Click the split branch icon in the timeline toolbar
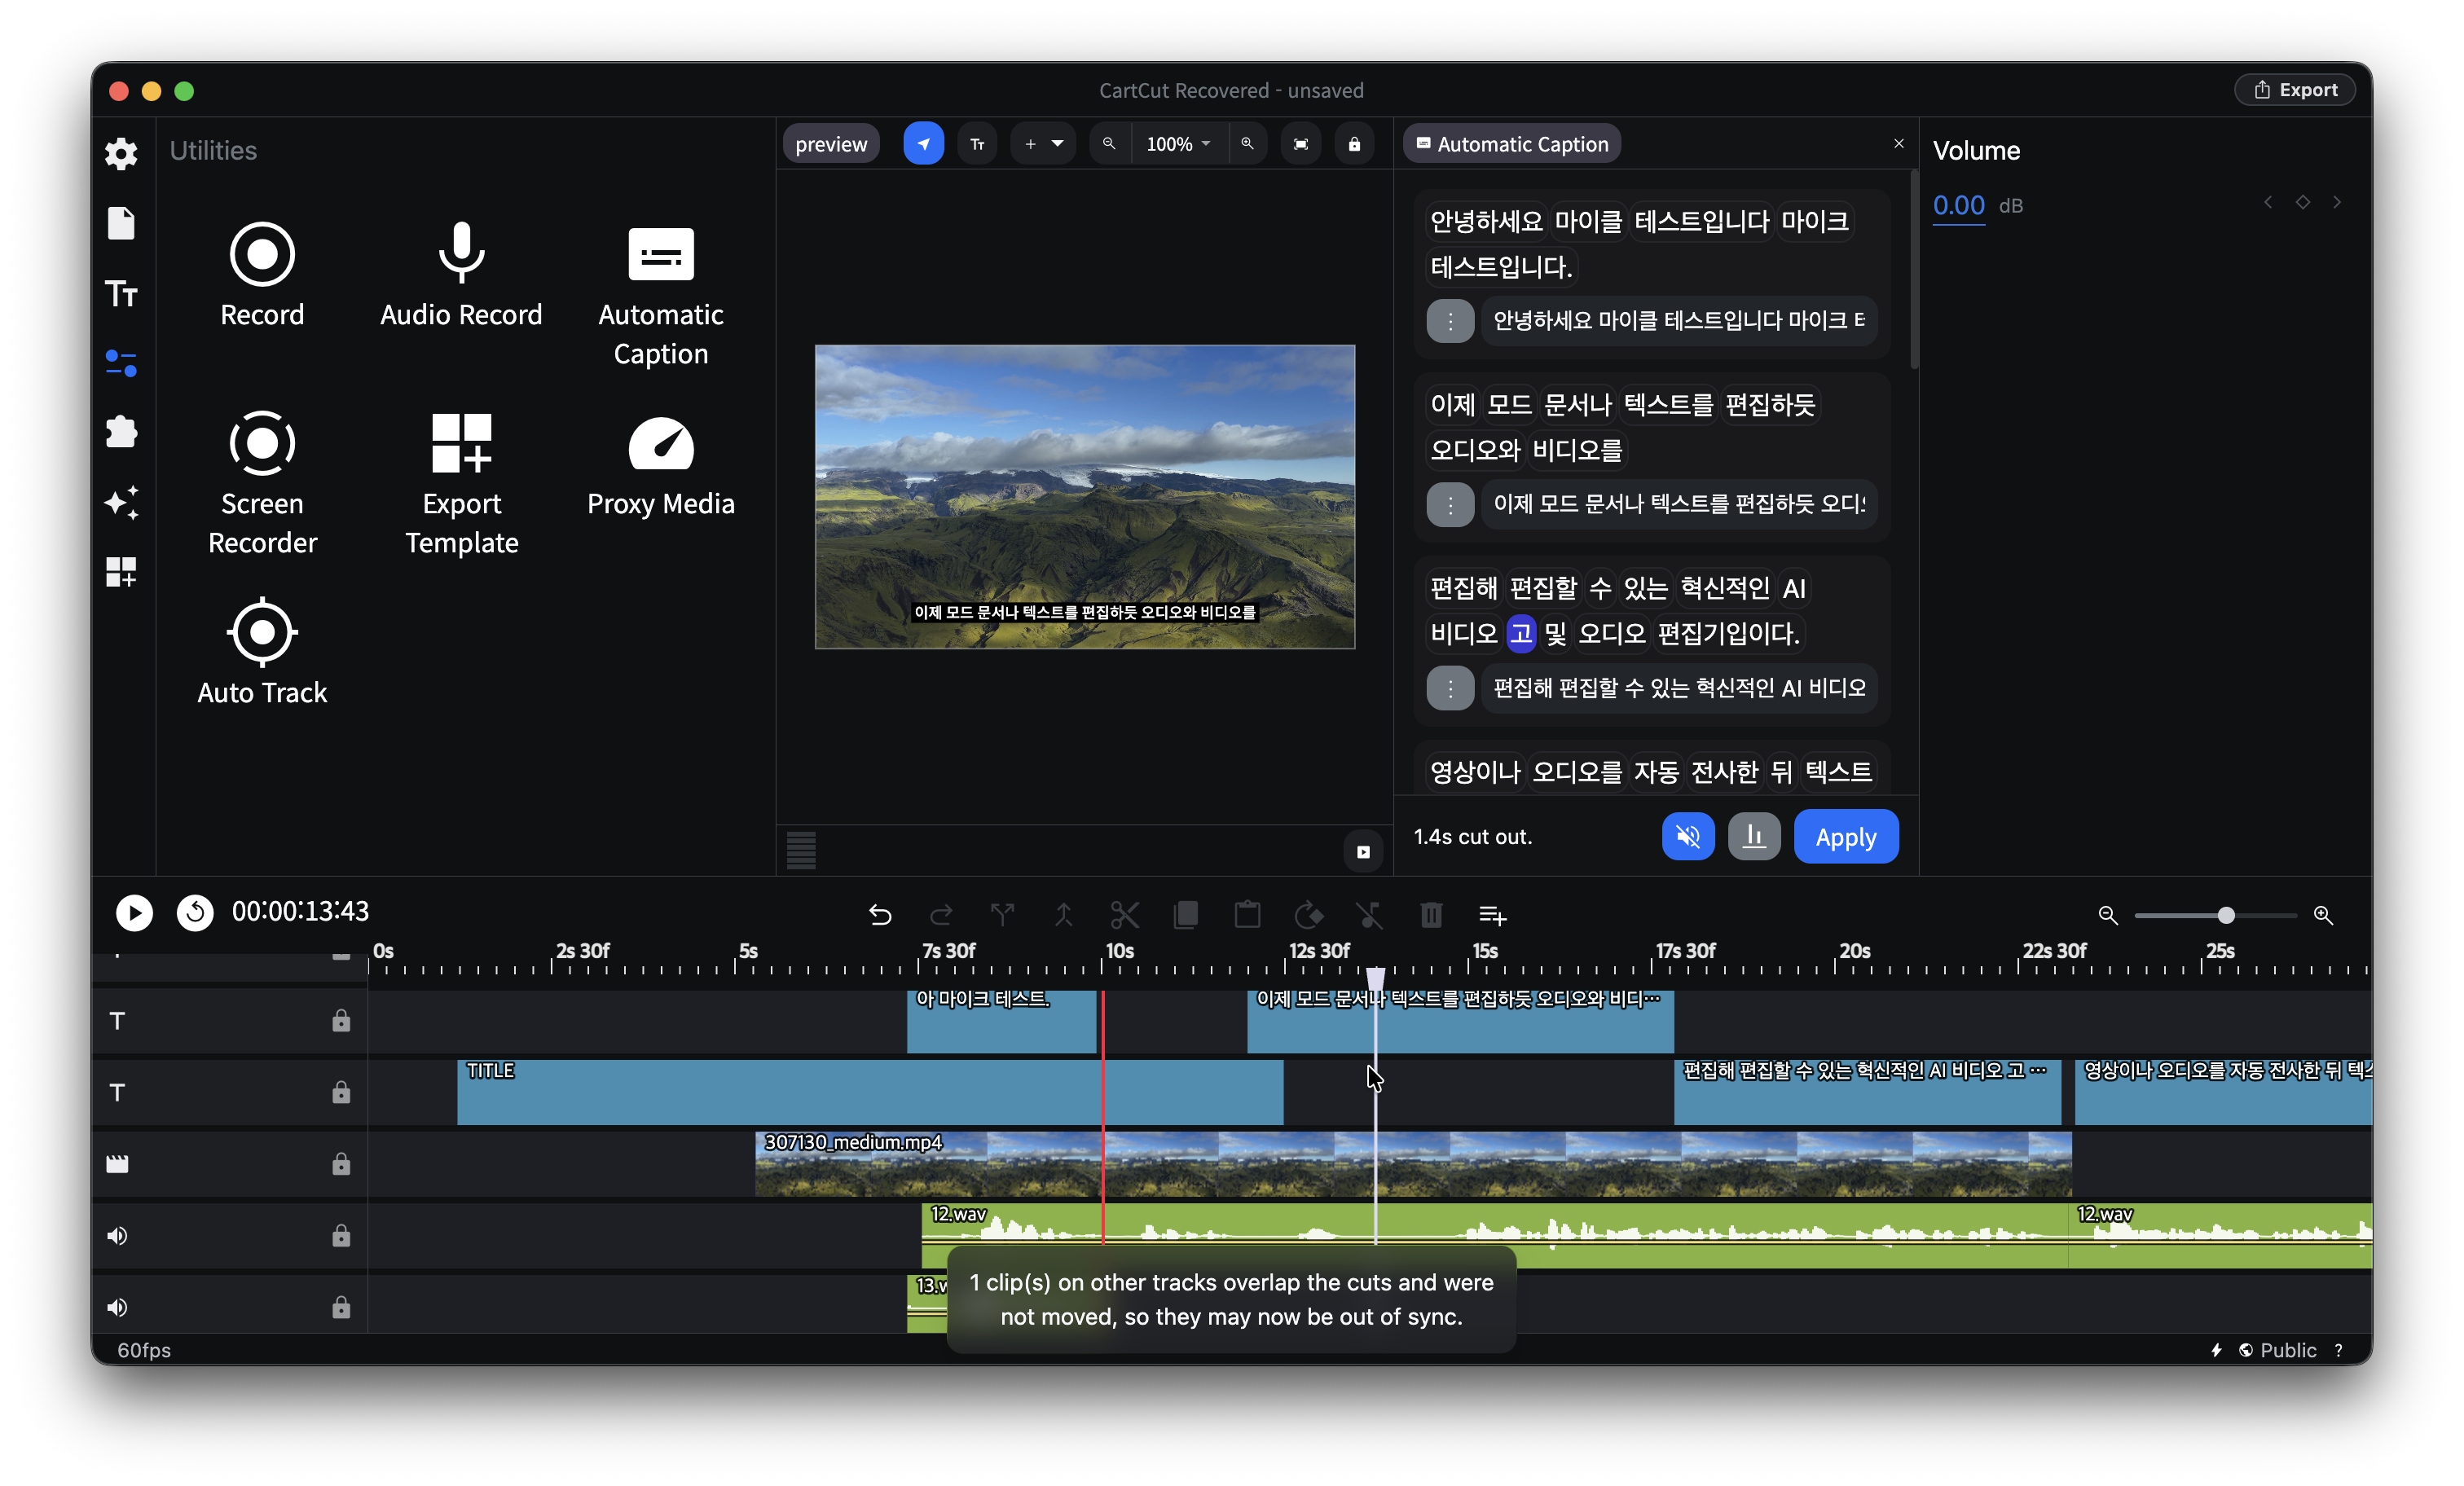Viewport: 2464px width, 1486px height. pyautogui.click(x=1002, y=914)
